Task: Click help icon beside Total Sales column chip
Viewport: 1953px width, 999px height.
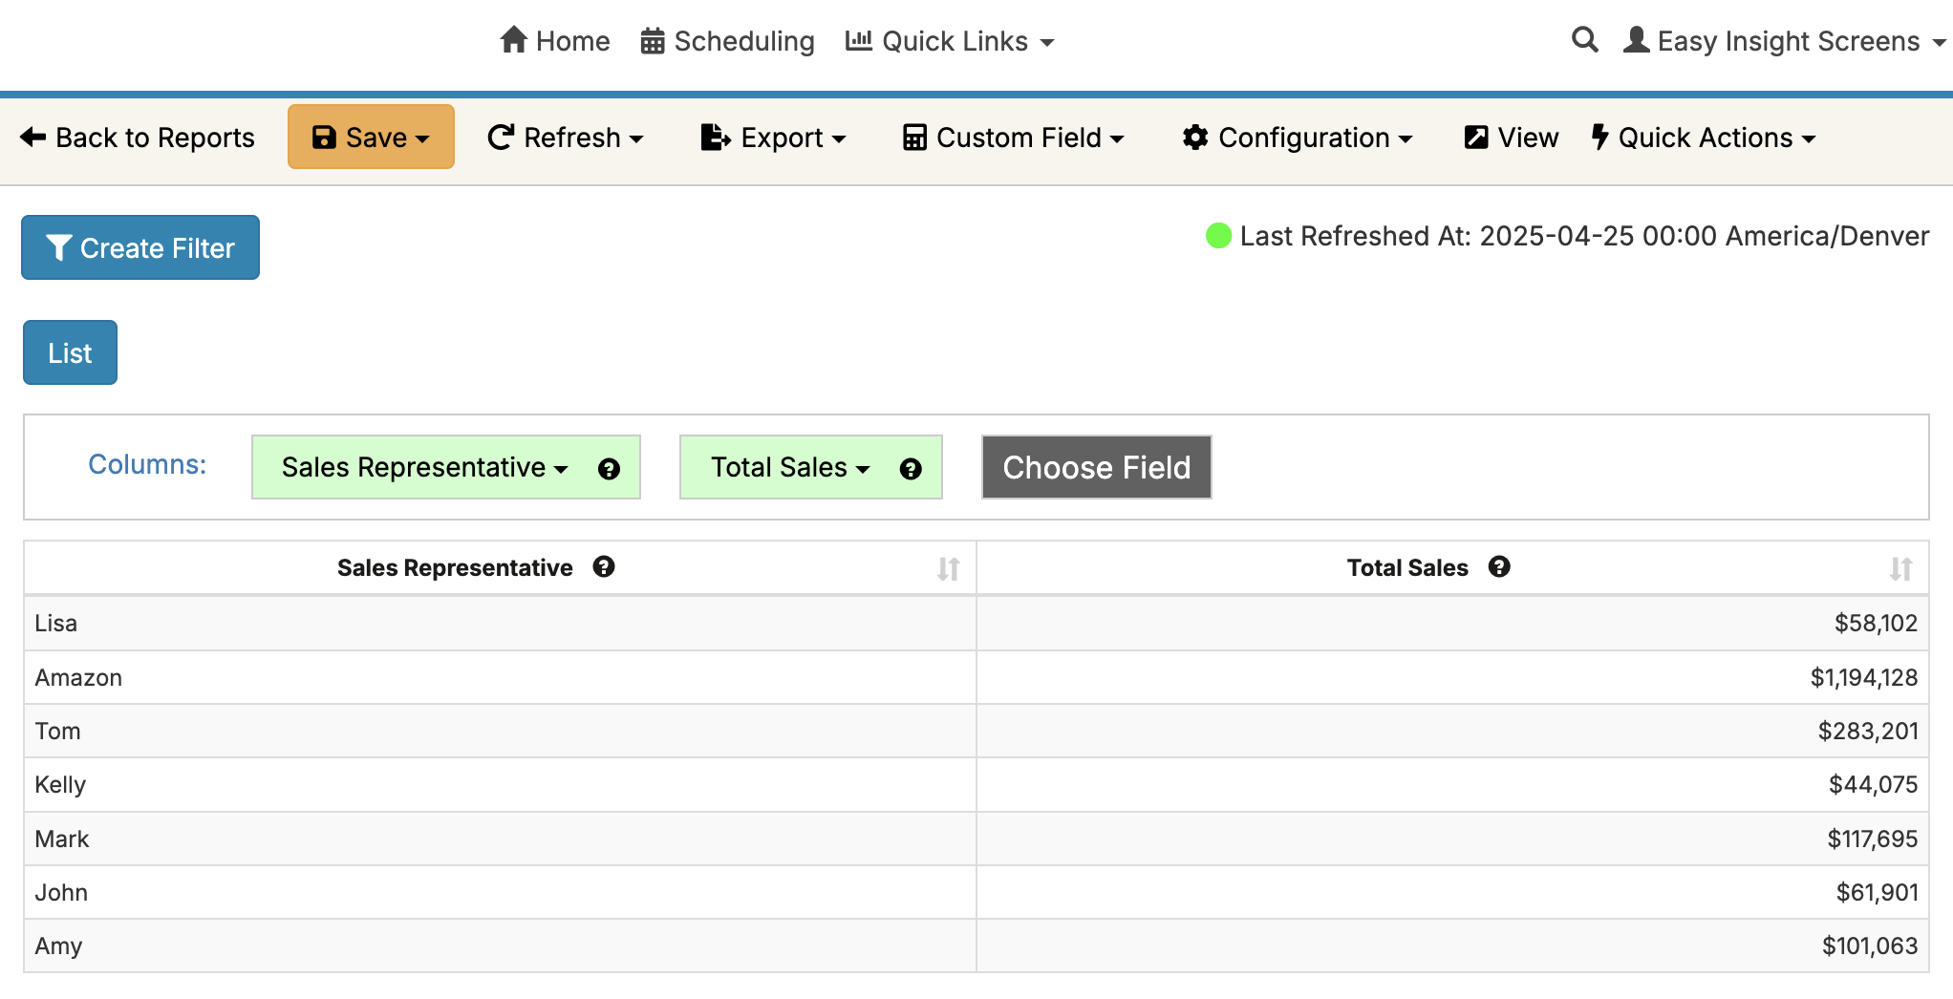Action: [x=911, y=469]
